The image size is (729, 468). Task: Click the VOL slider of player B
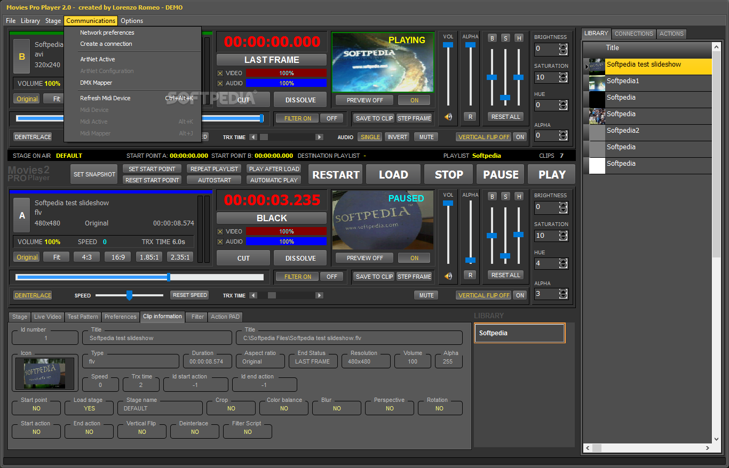448,75
